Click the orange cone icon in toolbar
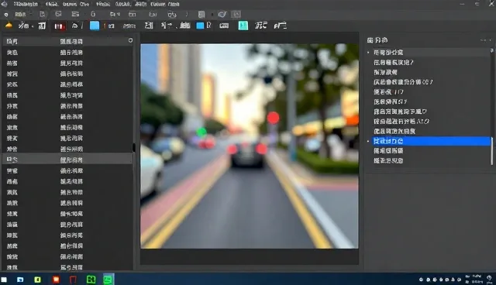 (x=9, y=26)
